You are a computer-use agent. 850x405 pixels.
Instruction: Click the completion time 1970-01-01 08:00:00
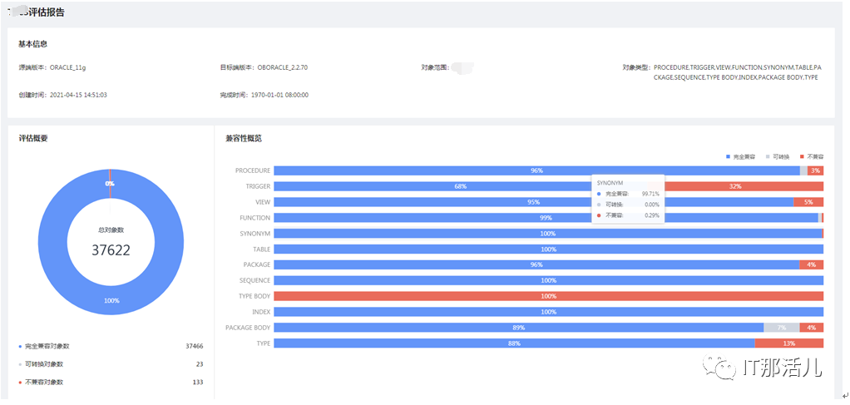click(279, 95)
